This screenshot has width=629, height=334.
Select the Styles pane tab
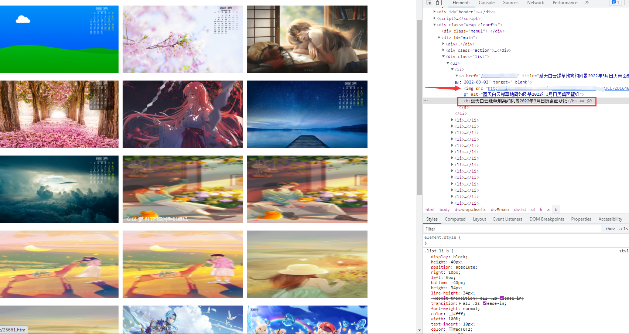(x=432, y=219)
